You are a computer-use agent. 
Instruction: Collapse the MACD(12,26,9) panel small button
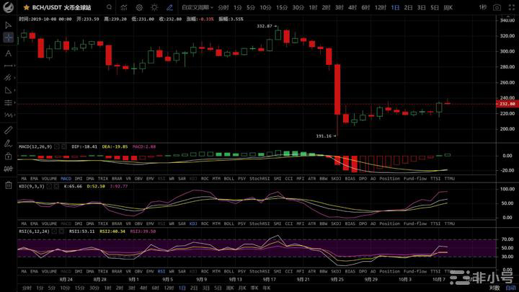(57, 146)
